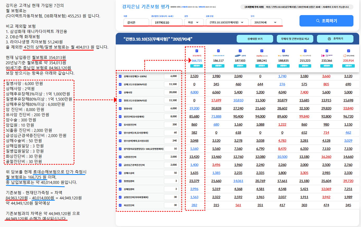Click the 조회하기 search button
This screenshot has width=361, height=227.
[x=326, y=21]
